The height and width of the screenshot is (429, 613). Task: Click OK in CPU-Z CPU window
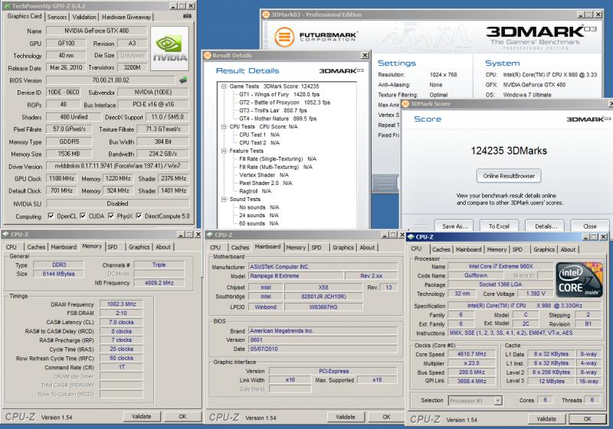(x=587, y=419)
